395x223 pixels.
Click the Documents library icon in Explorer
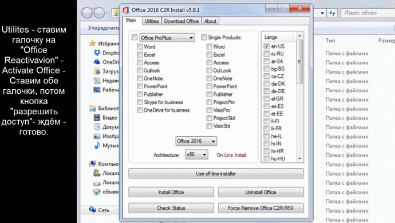[x=97, y=126]
